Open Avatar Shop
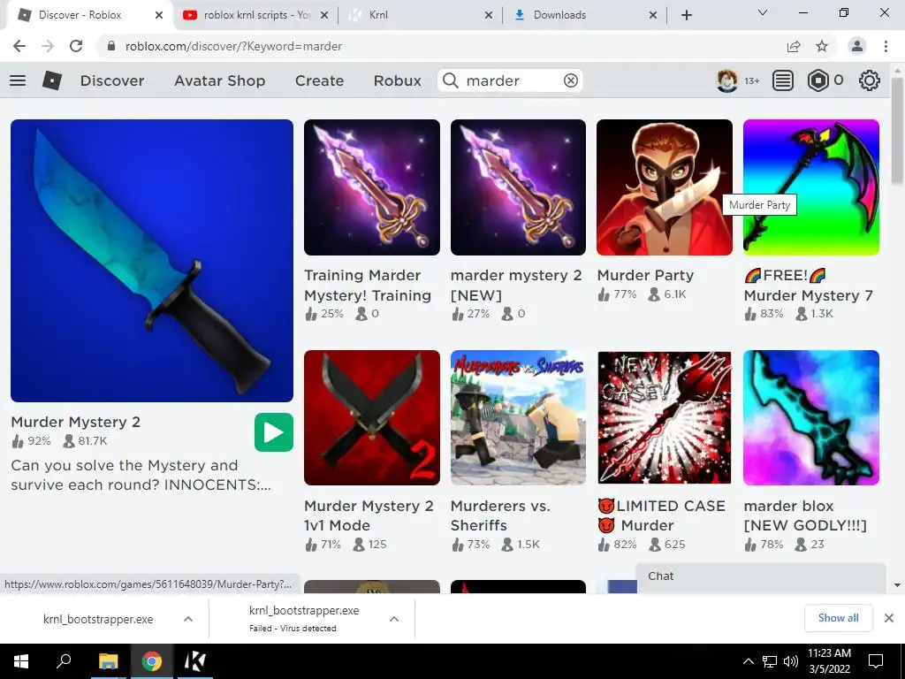 (219, 80)
